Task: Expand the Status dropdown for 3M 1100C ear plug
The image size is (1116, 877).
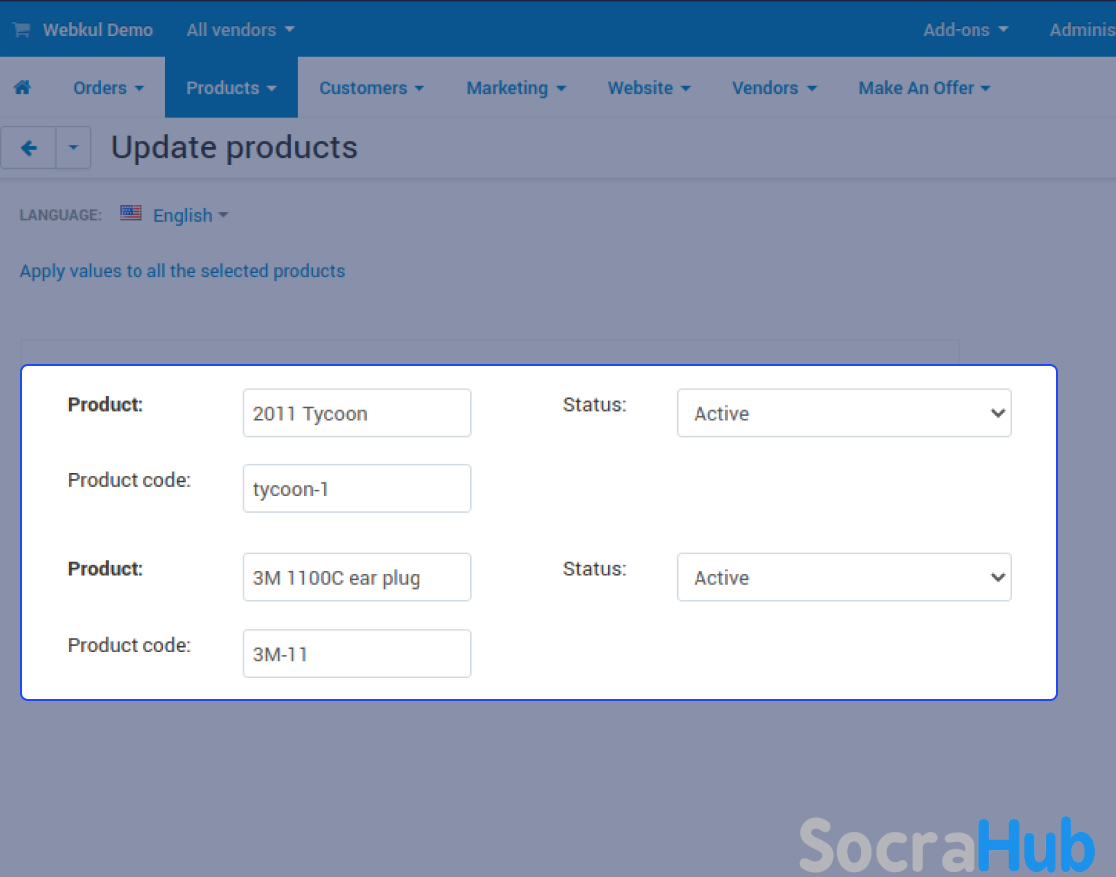Action: (x=843, y=577)
